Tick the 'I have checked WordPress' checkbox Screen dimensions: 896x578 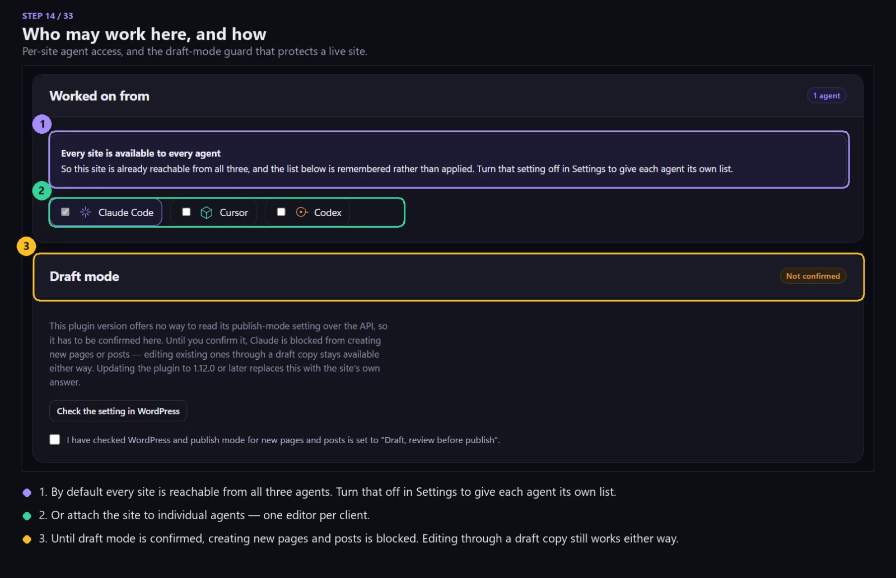55,440
